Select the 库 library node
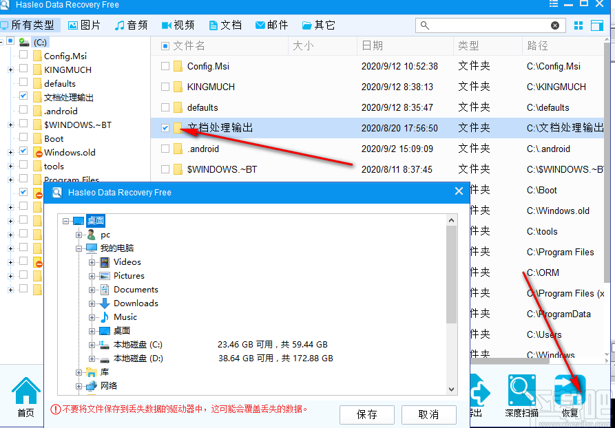 point(104,372)
